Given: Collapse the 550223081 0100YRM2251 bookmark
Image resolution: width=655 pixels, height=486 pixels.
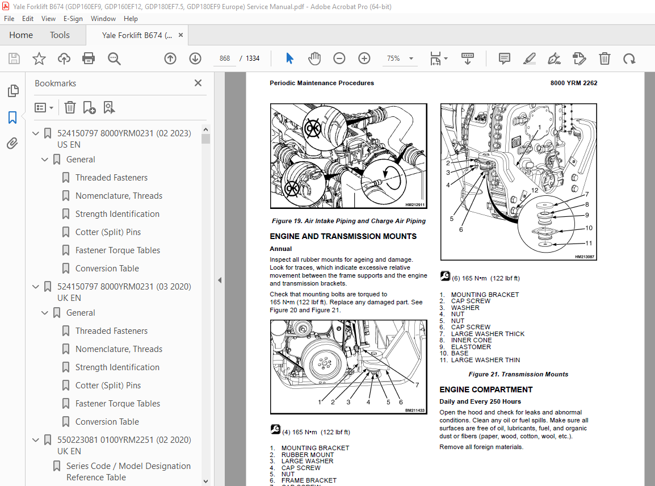Looking at the screenshot, I should [x=36, y=440].
